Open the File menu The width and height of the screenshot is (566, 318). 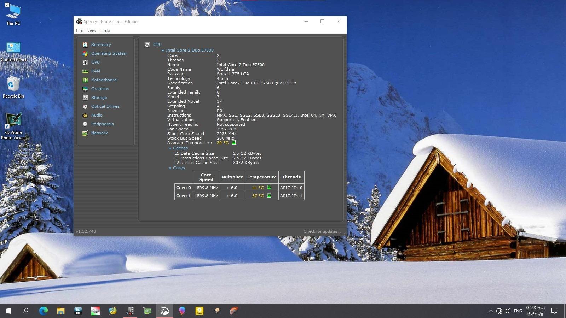pyautogui.click(x=79, y=30)
